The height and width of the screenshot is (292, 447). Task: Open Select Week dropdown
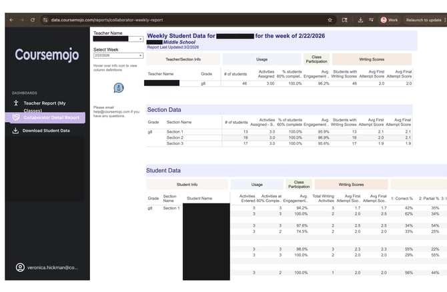[118, 55]
